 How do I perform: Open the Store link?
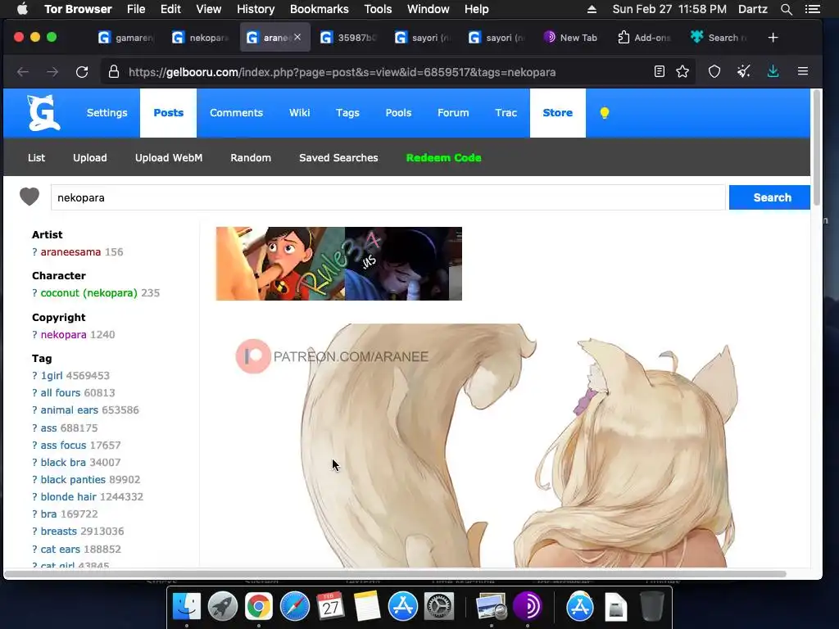pyautogui.click(x=557, y=113)
